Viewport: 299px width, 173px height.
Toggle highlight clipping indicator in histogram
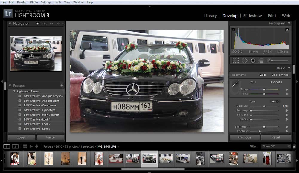[x=287, y=30]
